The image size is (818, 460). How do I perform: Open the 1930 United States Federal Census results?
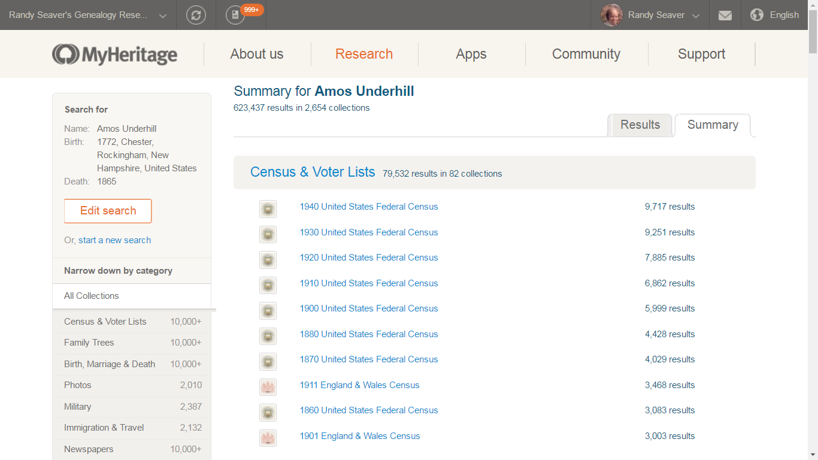[369, 232]
